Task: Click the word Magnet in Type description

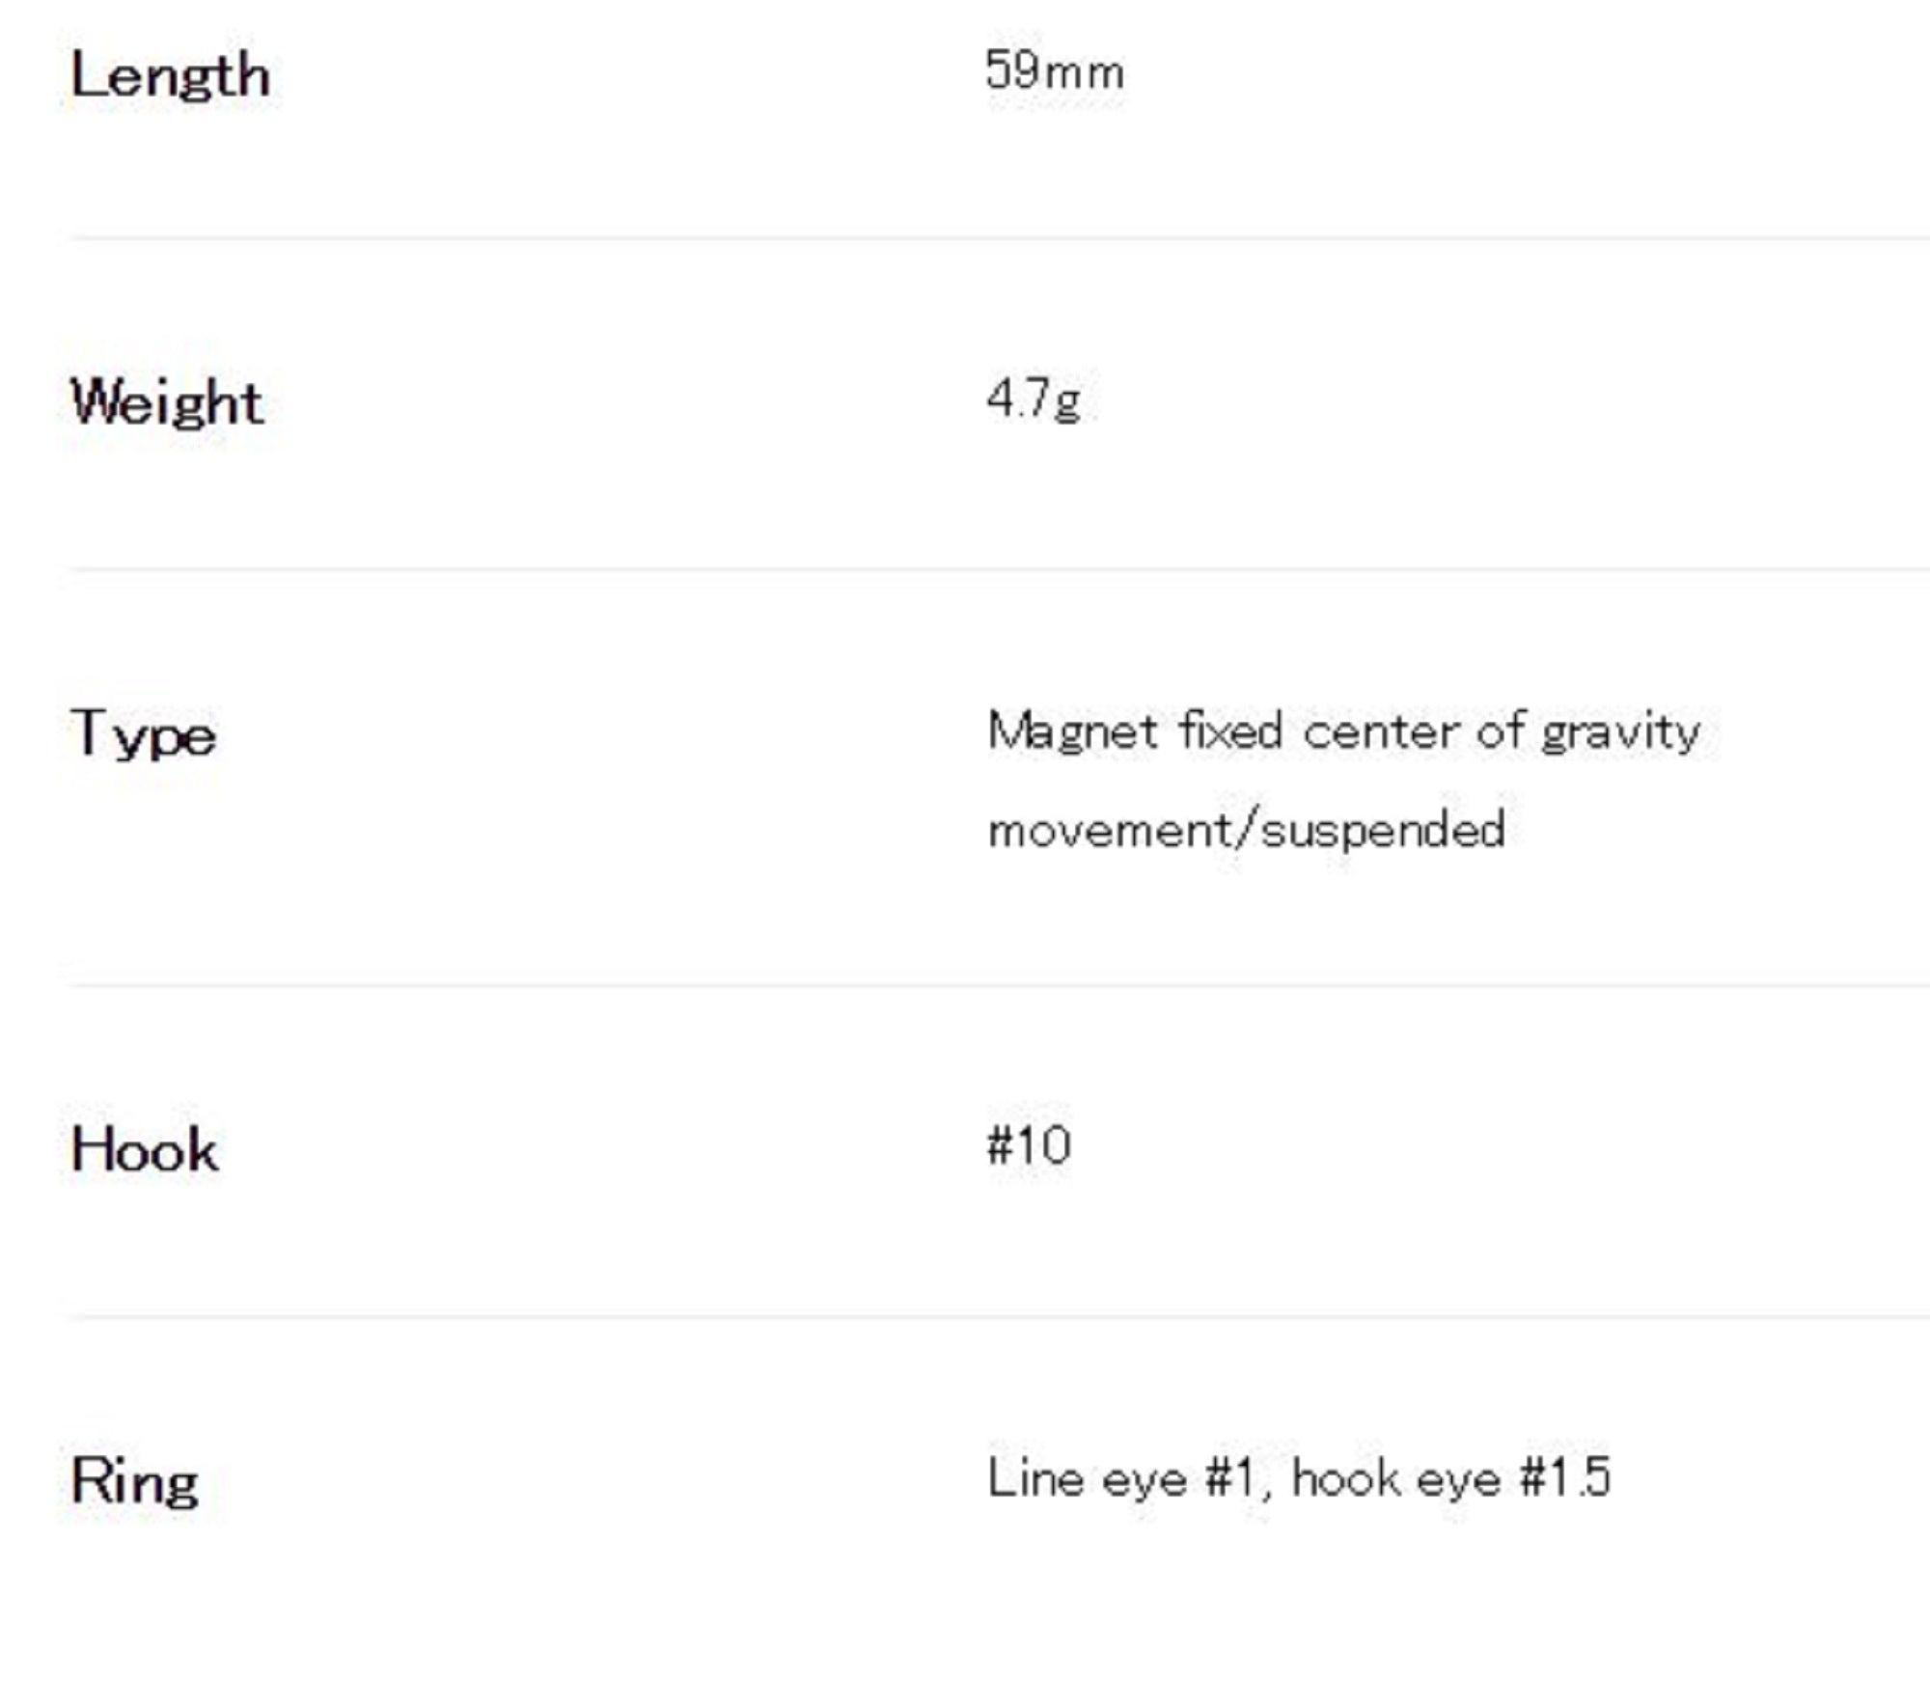Action: [1071, 732]
